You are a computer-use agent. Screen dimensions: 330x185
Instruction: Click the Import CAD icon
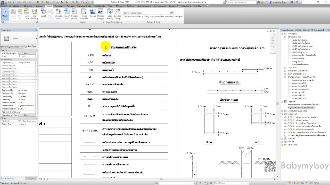(x=67, y=14)
